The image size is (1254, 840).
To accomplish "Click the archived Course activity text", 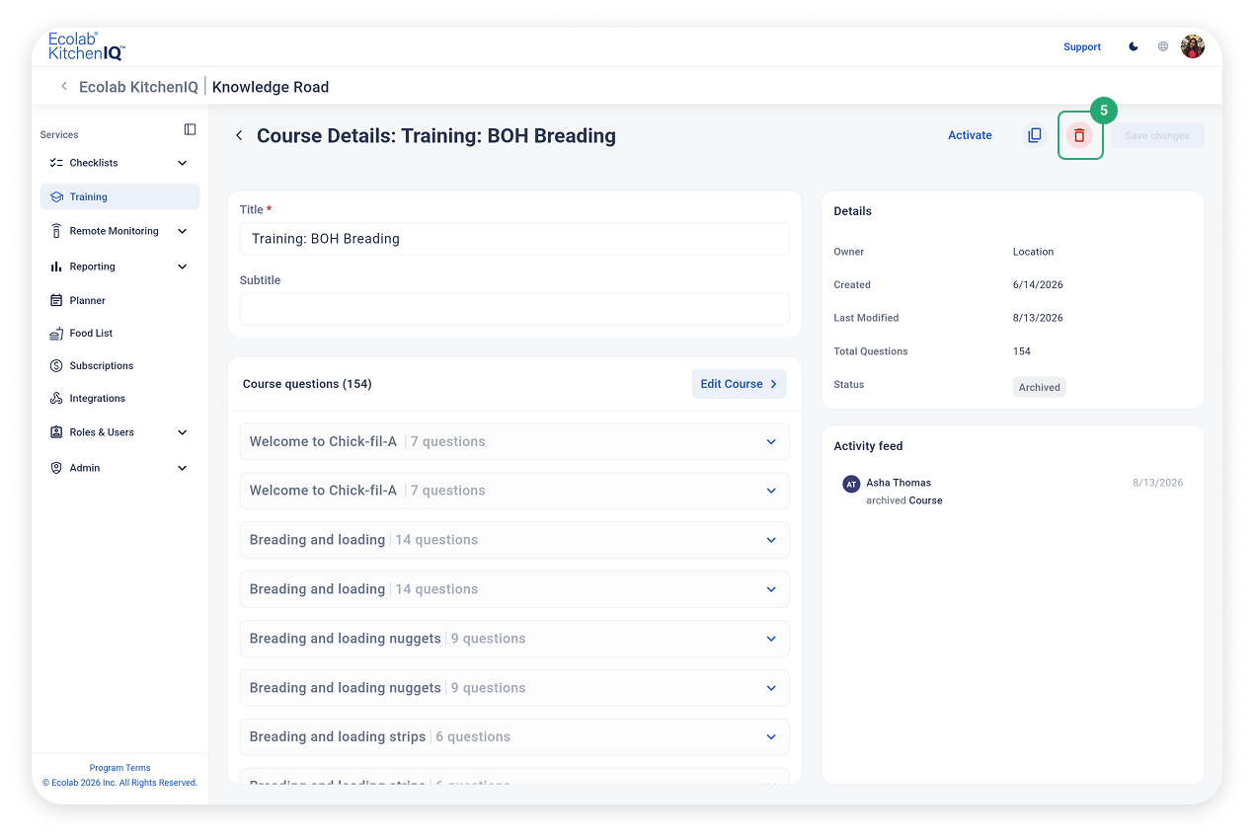I will pos(904,500).
